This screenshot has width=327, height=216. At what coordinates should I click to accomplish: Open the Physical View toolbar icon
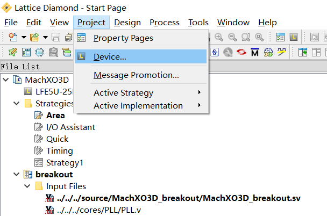click(x=53, y=52)
